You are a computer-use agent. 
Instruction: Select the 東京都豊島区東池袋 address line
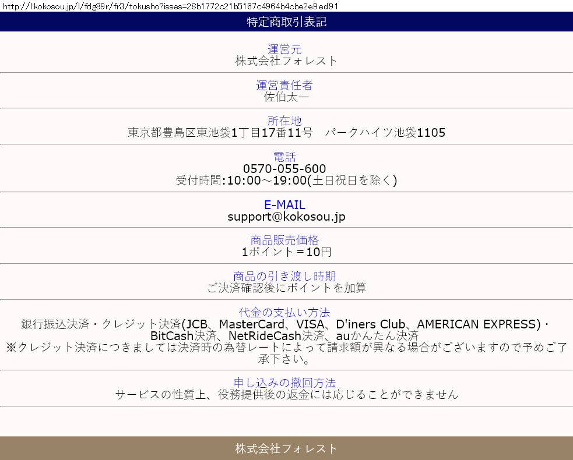pos(286,133)
